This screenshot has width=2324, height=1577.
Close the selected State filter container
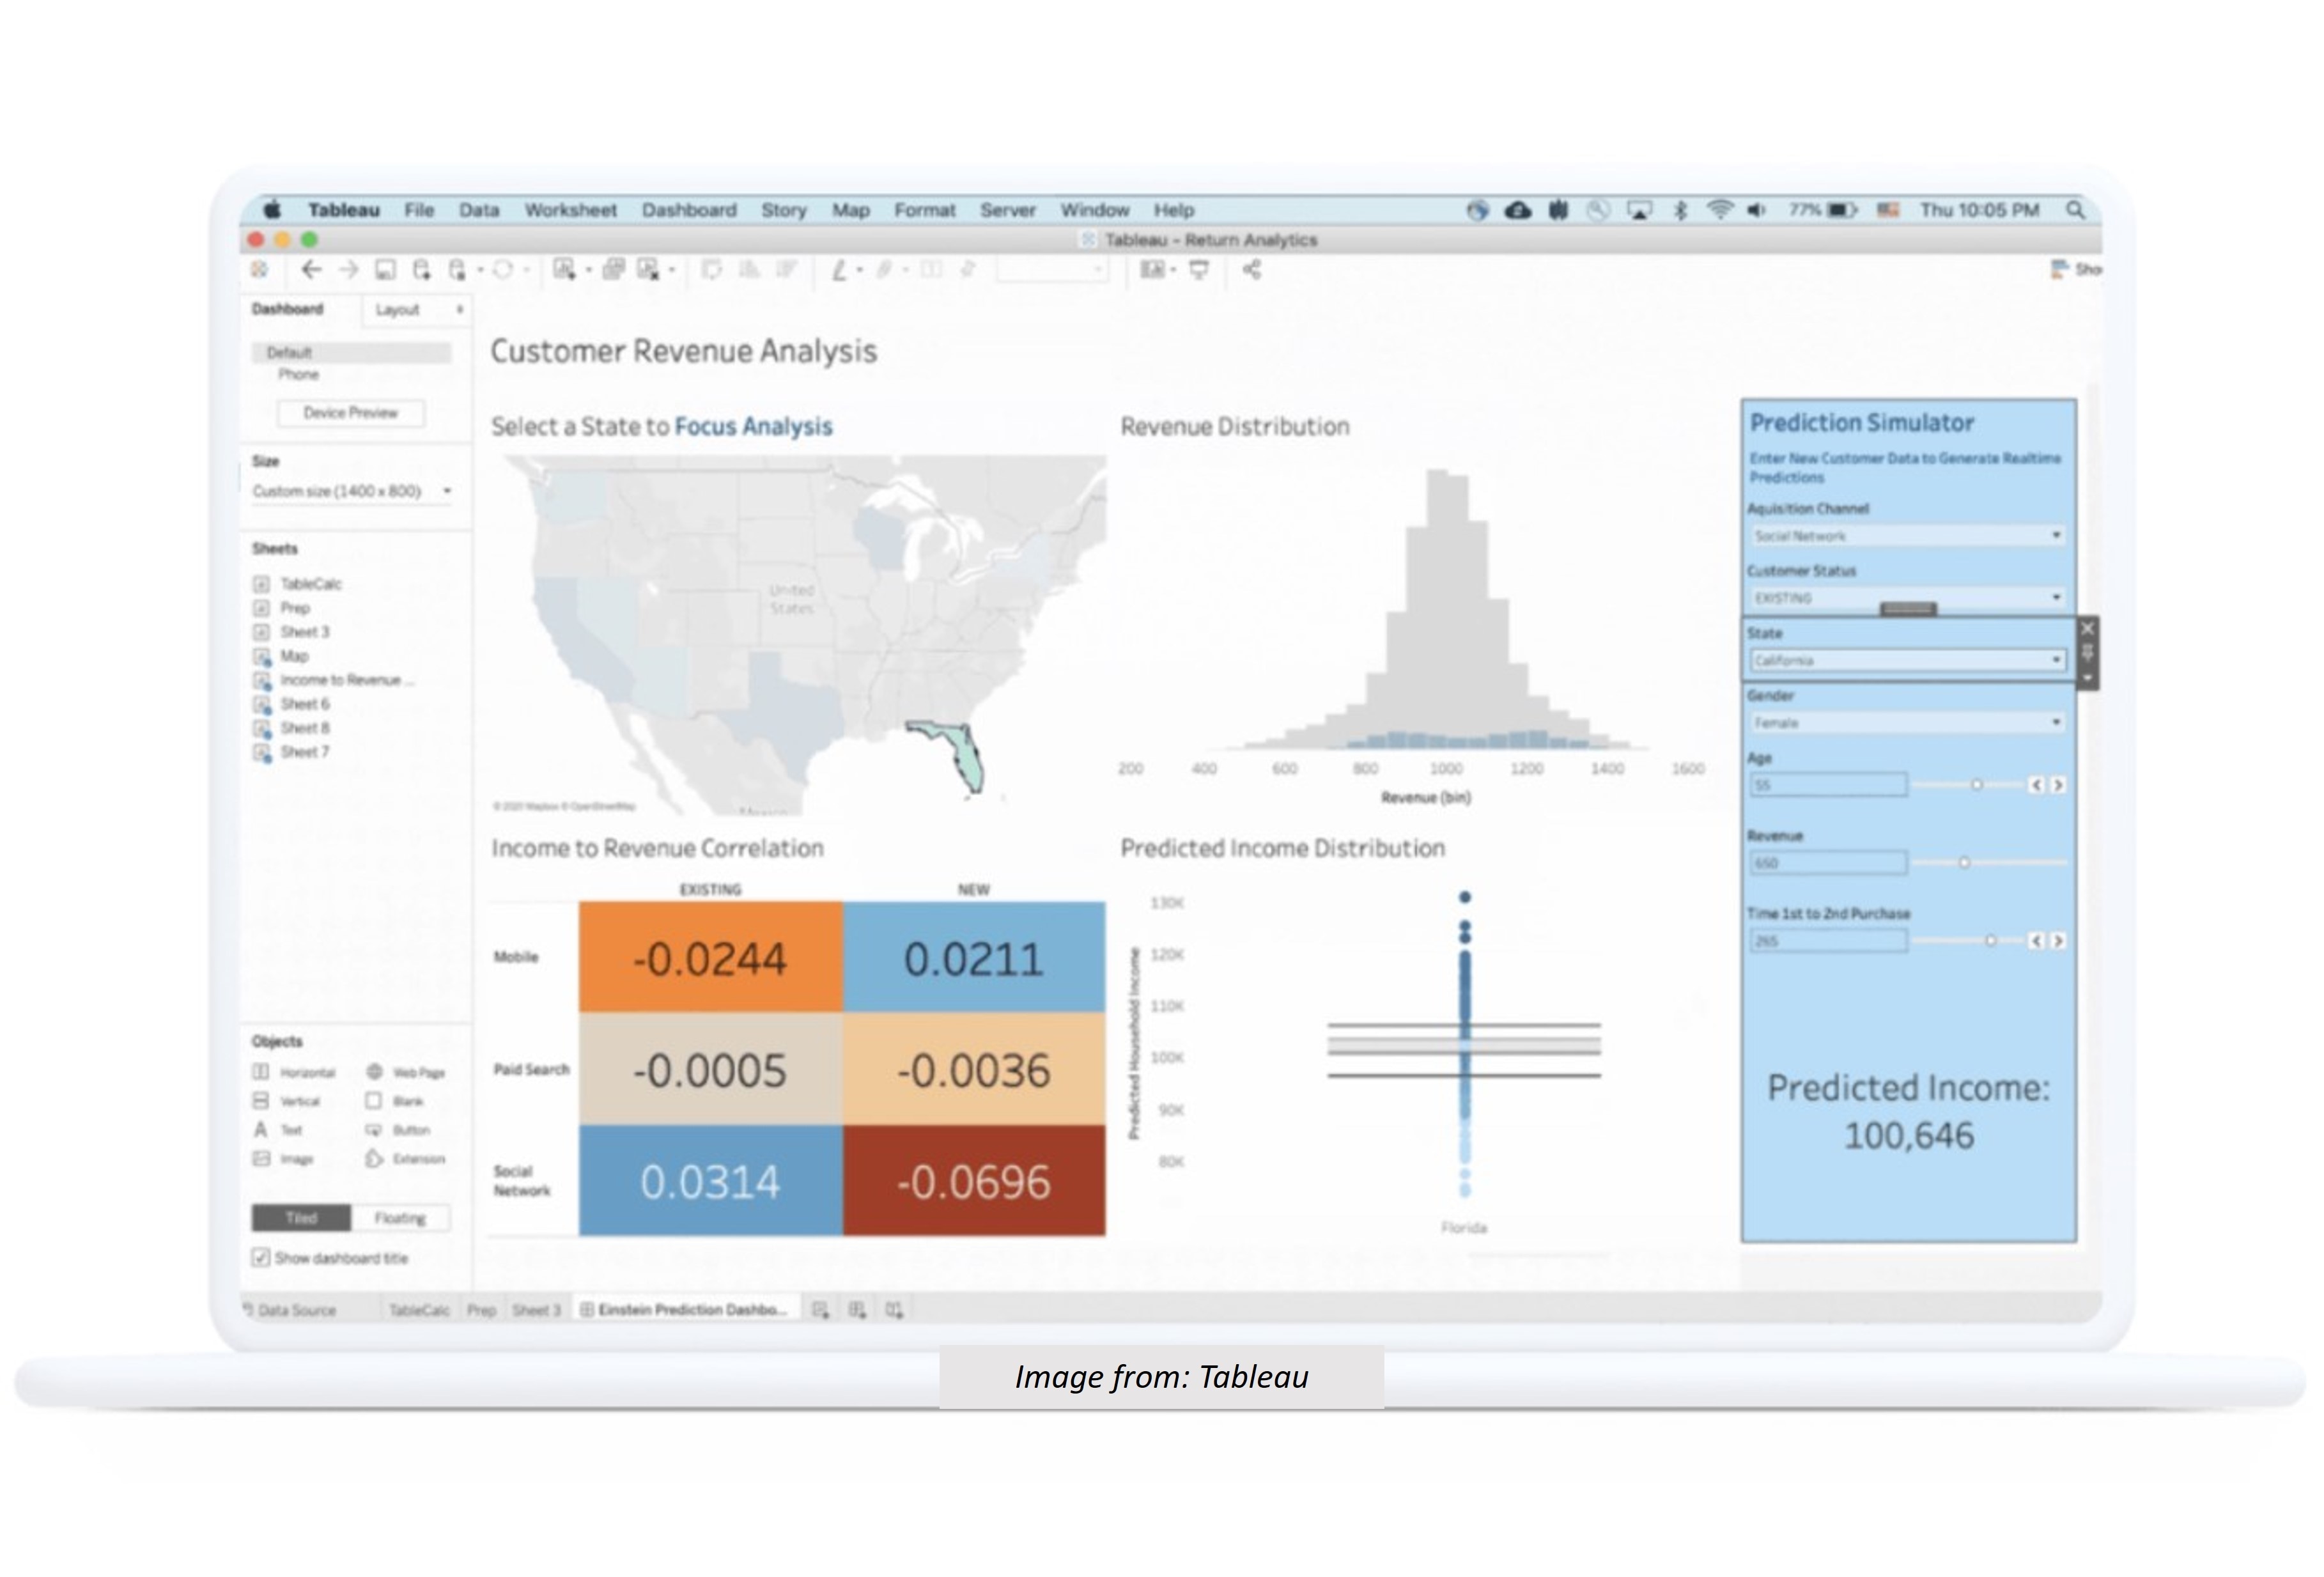pos(2087,628)
